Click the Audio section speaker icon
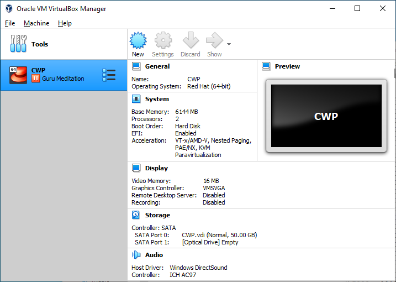Screen dimensions: 396x282 136,255
